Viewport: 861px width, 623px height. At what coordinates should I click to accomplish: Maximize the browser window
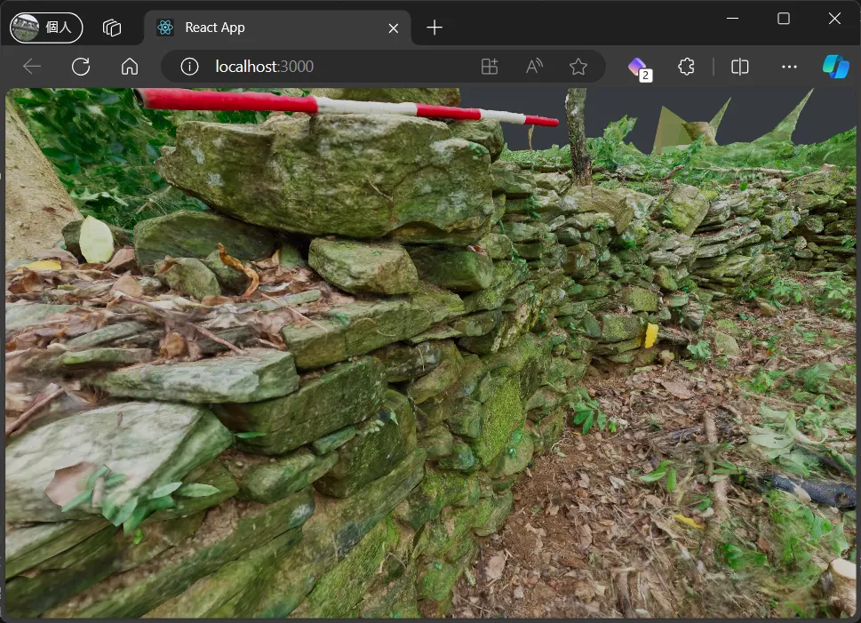784,19
